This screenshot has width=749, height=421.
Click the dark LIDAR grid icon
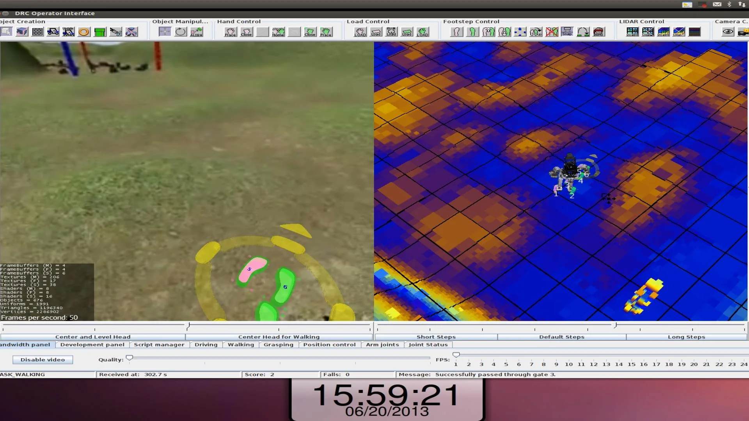[x=694, y=32]
